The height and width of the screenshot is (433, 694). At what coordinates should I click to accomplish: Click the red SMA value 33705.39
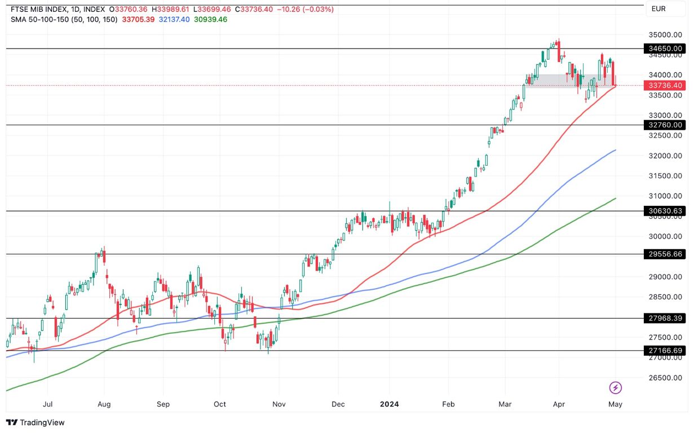pos(138,19)
